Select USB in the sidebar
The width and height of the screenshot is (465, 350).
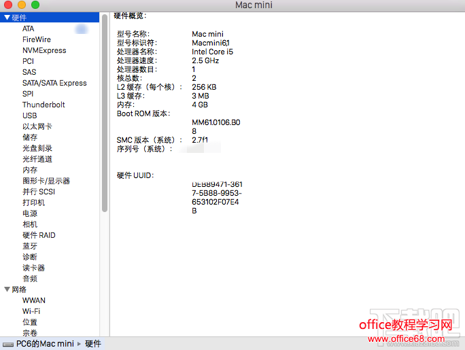click(30, 116)
